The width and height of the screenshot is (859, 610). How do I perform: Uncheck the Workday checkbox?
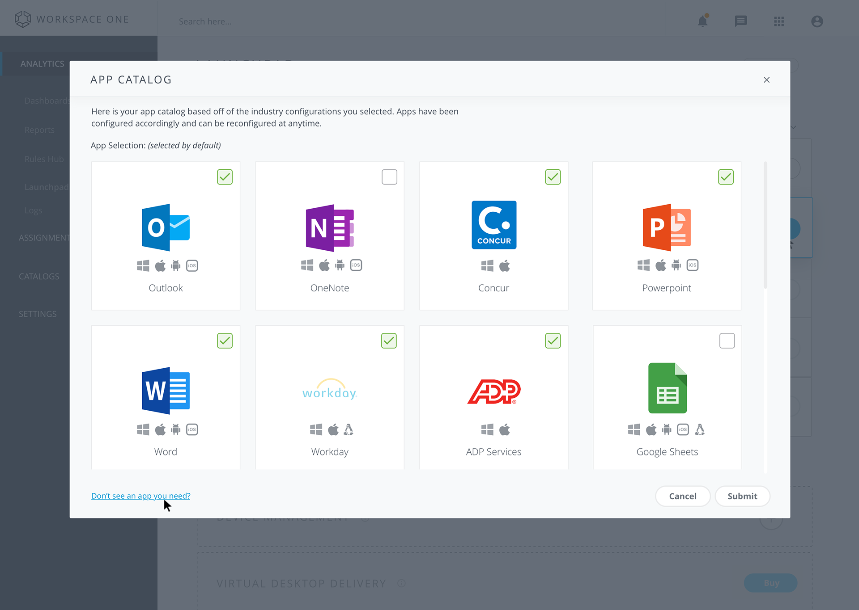pos(389,341)
